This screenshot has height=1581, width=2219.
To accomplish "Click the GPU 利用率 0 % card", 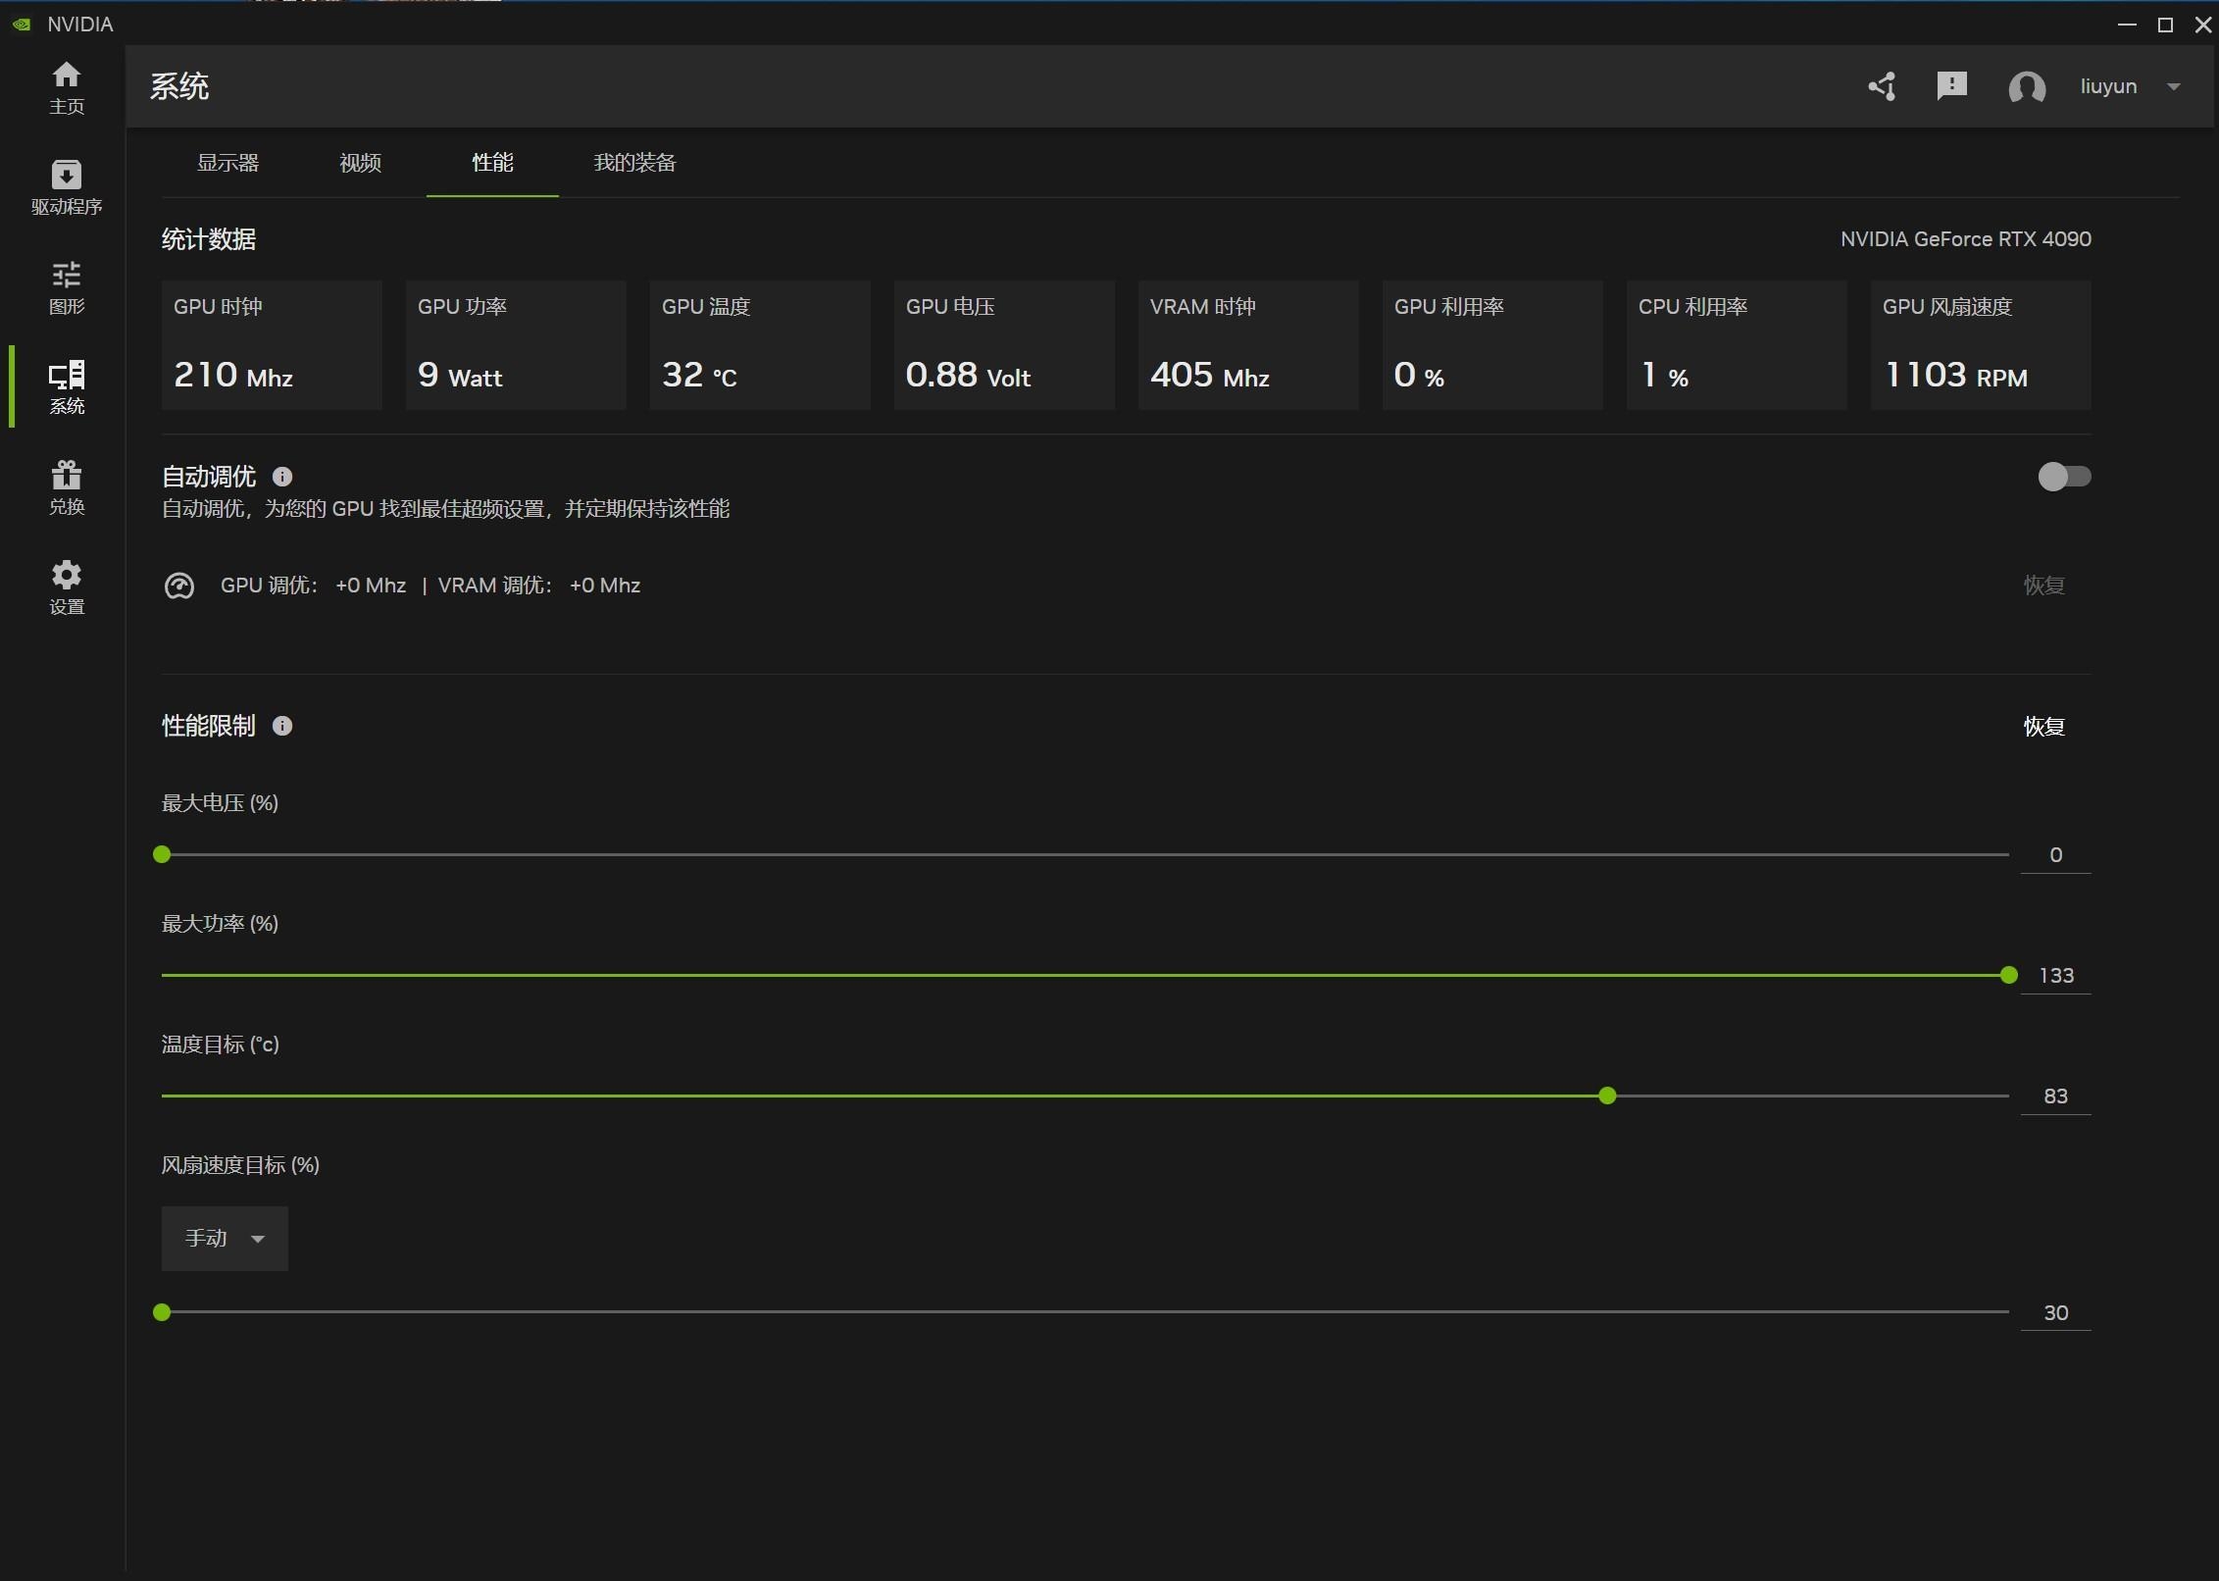I will tap(1492, 345).
